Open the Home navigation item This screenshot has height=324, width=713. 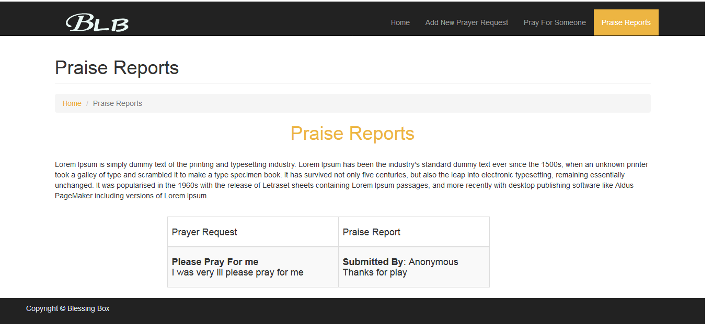pos(400,22)
